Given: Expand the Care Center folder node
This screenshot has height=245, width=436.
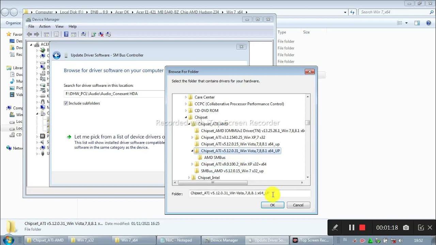Looking at the screenshot, I should [186, 97].
